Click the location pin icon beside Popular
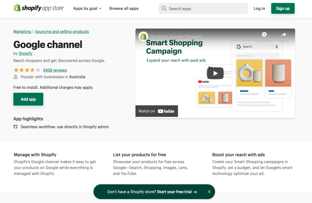Viewport: 312px width, 203px height. [16, 77]
